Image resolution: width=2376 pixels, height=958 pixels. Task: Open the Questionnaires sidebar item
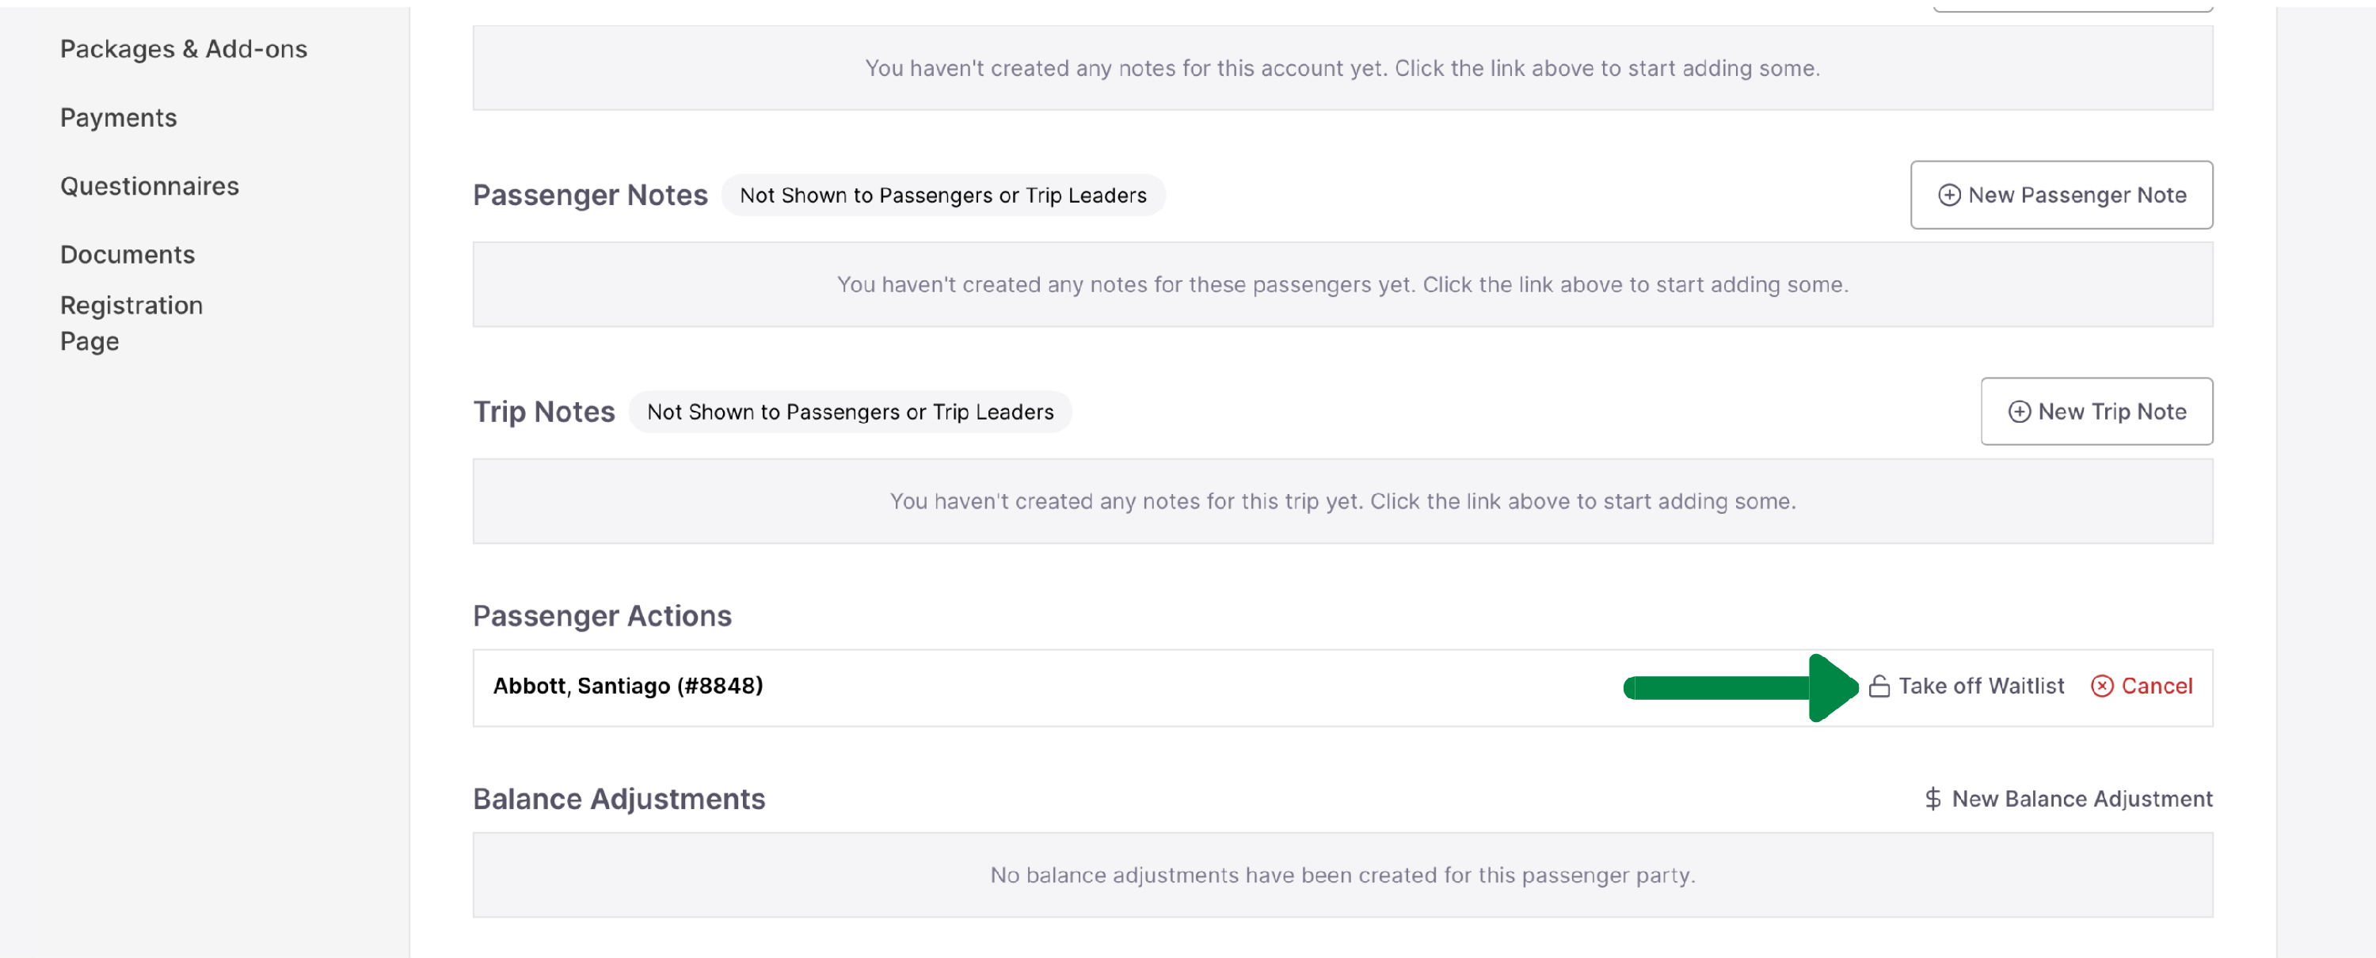150,186
